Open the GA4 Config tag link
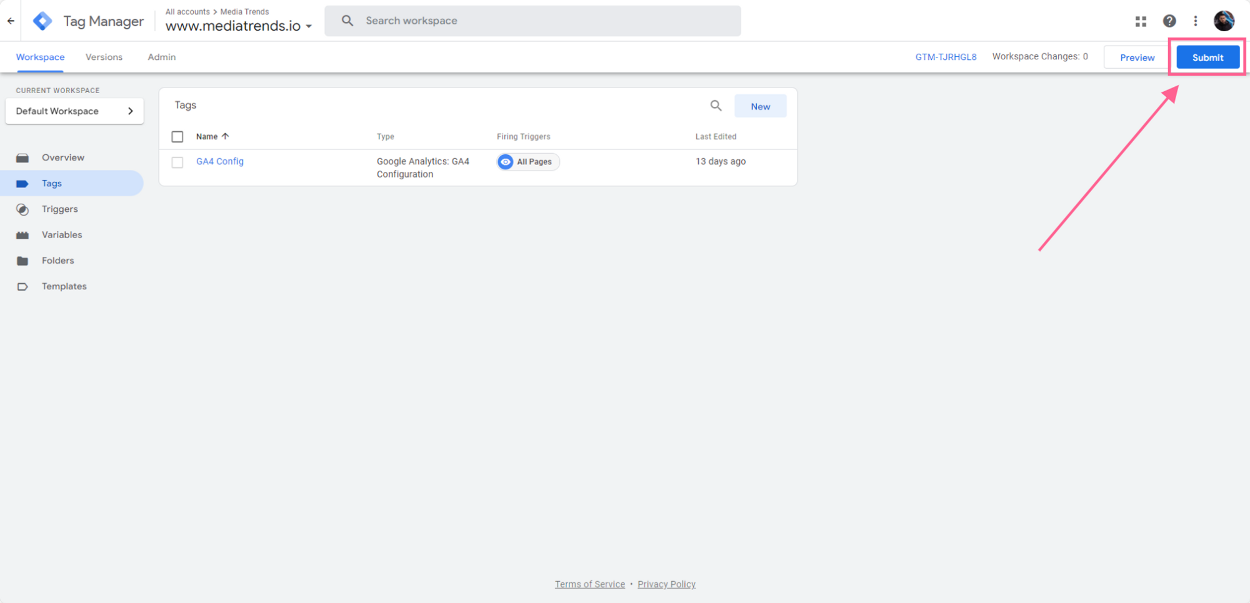The height and width of the screenshot is (603, 1250). [x=220, y=161]
